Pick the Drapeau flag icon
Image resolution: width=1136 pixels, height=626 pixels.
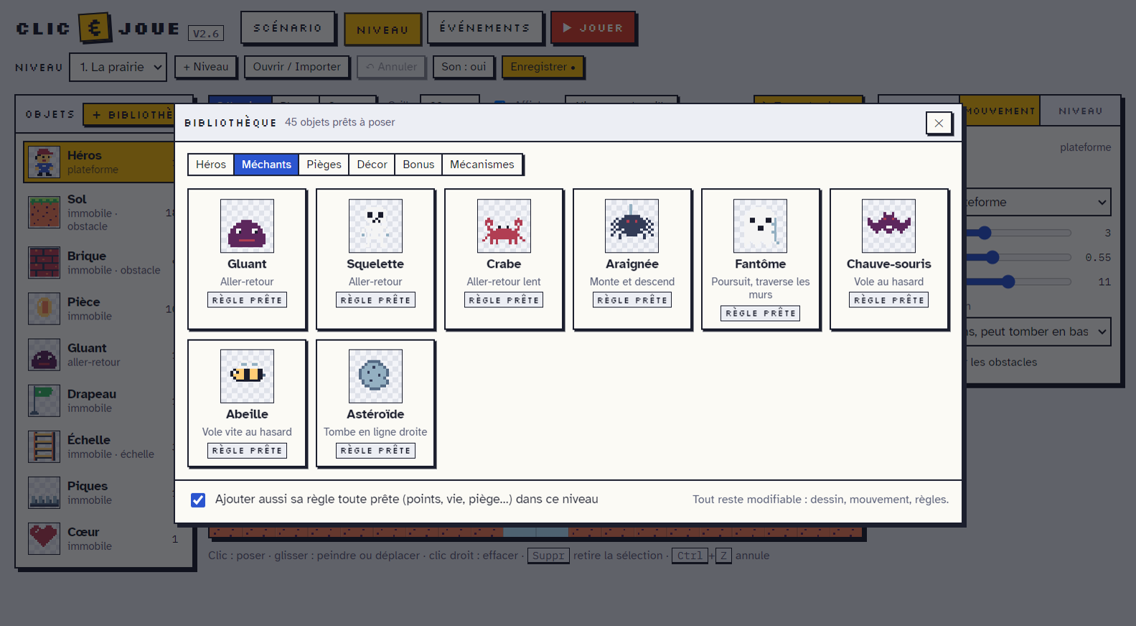(44, 401)
